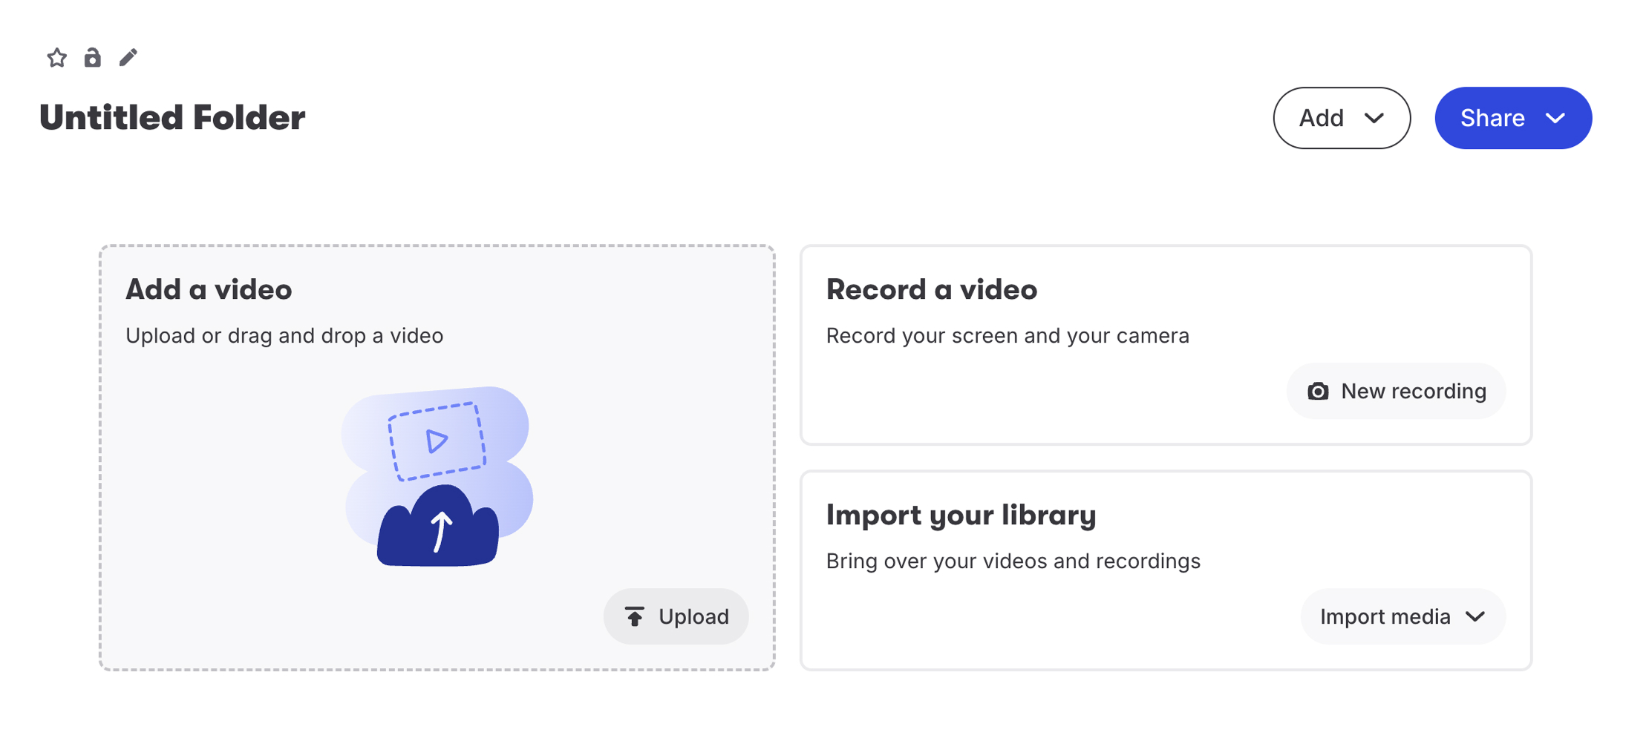The height and width of the screenshot is (735, 1649).
Task: Open the folder privacy lock settings
Action: [x=92, y=58]
